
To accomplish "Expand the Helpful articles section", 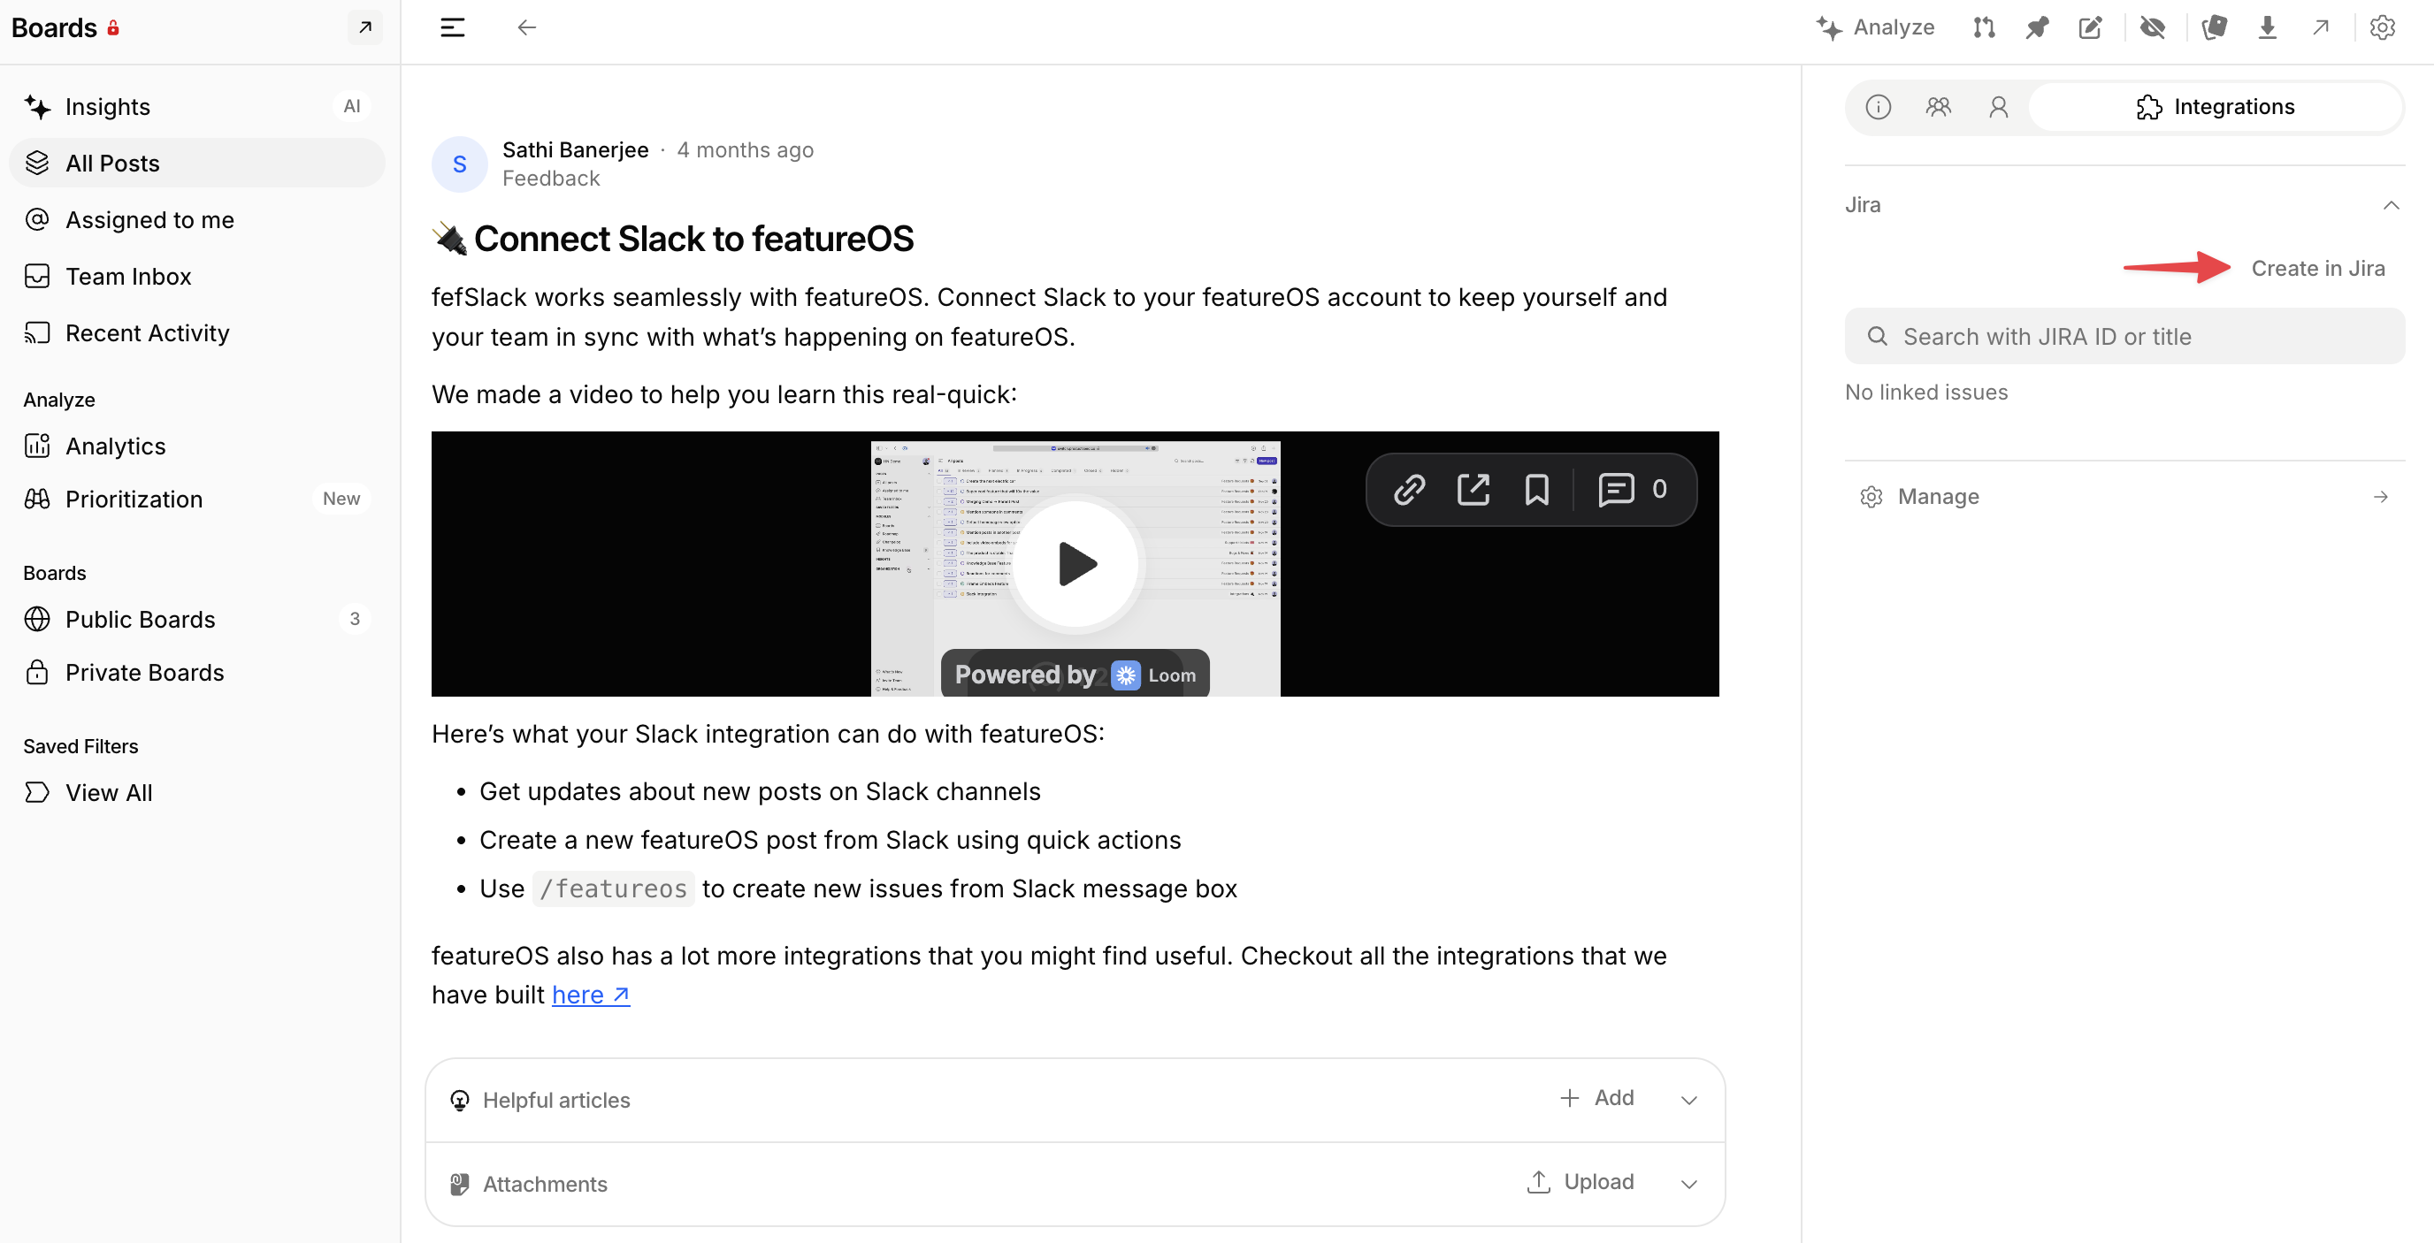I will (1688, 1100).
